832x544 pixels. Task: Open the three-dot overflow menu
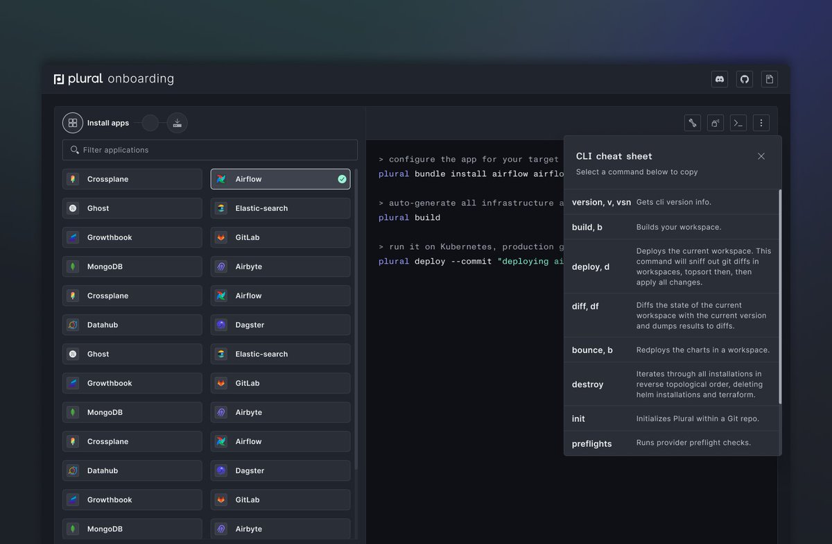[761, 122]
